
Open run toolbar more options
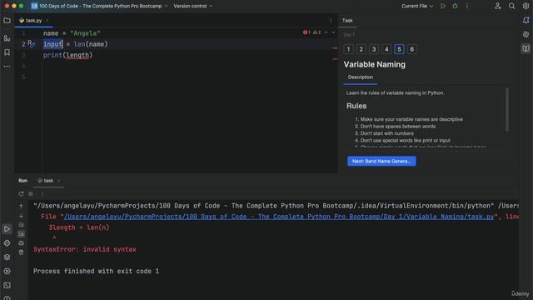[42, 194]
